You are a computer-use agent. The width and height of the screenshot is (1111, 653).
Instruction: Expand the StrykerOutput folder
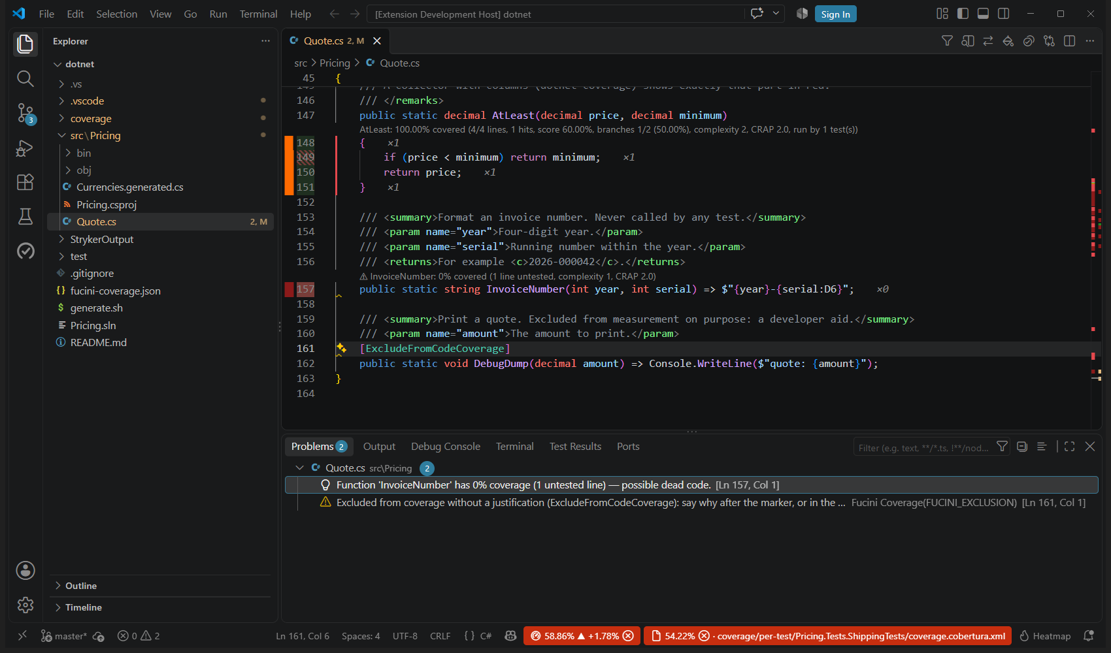[61, 240]
